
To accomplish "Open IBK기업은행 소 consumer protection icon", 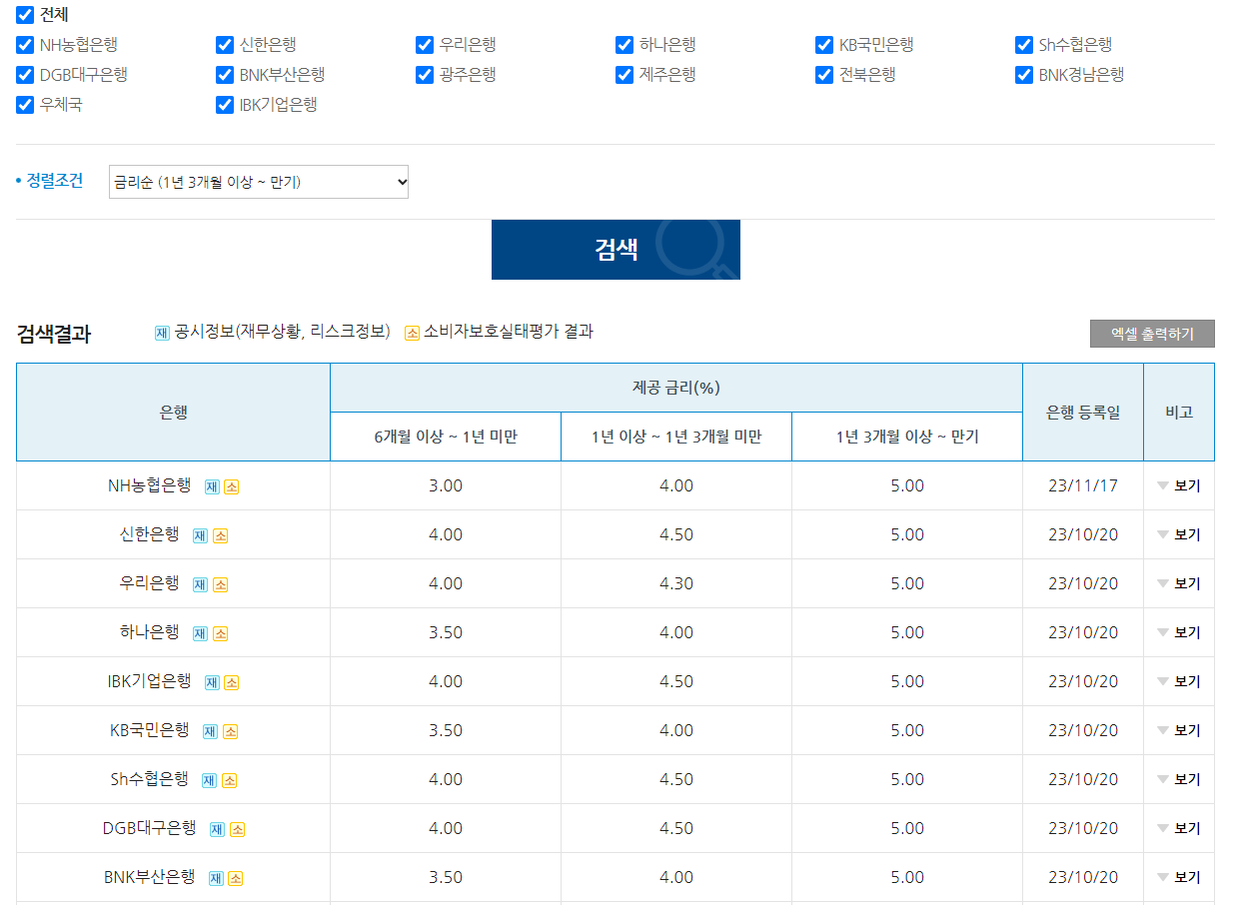I will tap(231, 682).
